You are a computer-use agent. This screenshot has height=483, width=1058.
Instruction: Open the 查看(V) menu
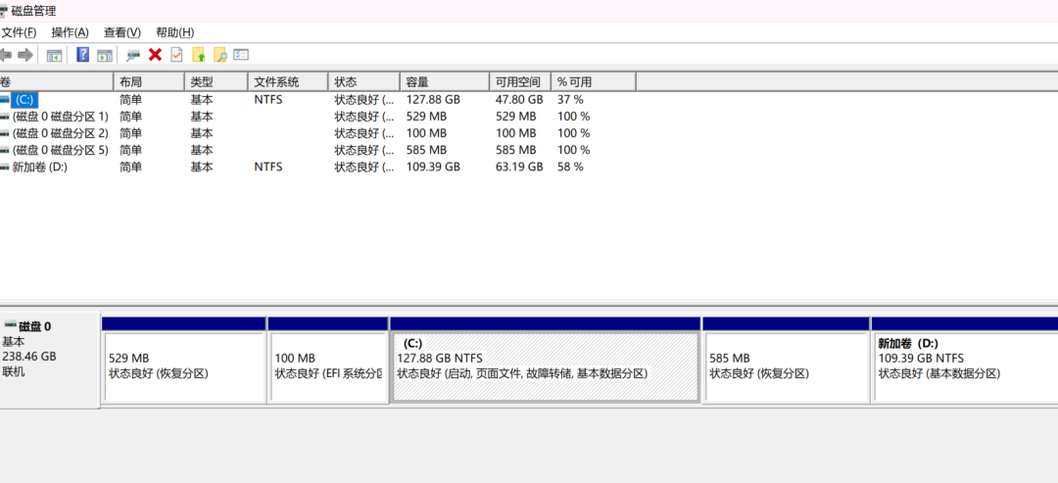click(122, 32)
